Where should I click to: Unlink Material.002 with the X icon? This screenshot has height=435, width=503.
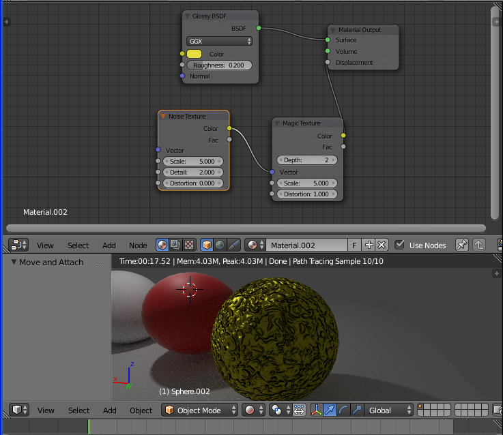[x=382, y=245]
